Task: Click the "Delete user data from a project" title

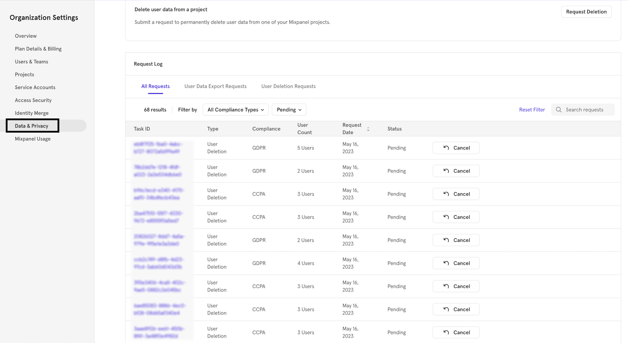Action: (171, 9)
